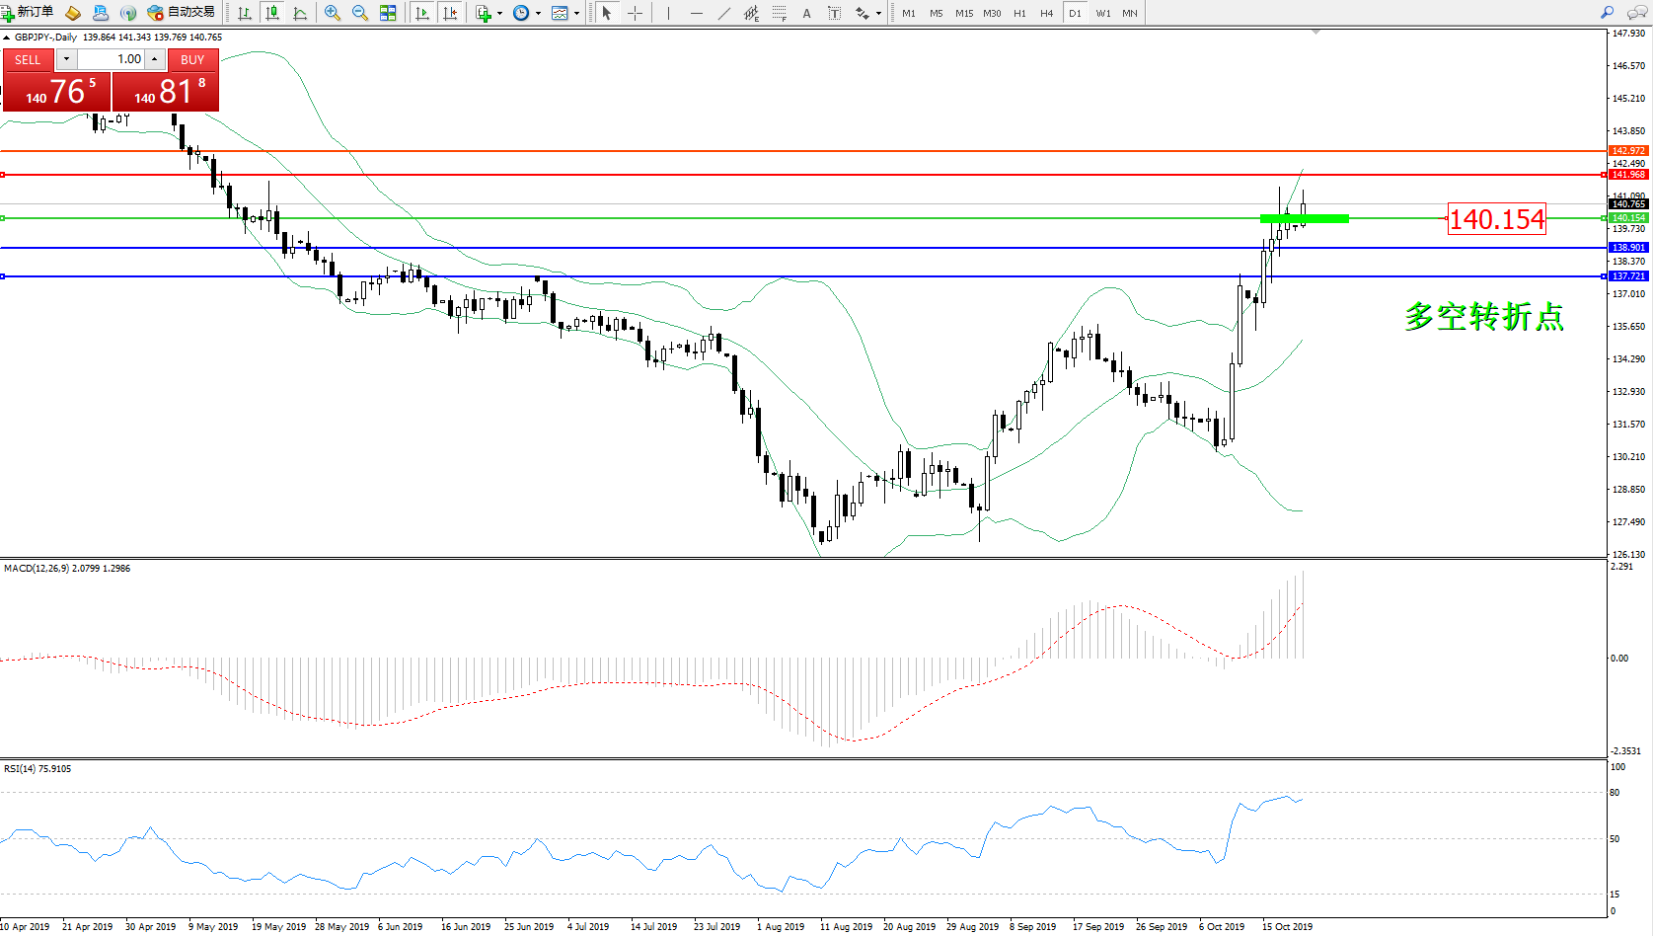1653x936 pixels.
Task: Click the Zoom In magnifier icon
Action: click(x=333, y=13)
